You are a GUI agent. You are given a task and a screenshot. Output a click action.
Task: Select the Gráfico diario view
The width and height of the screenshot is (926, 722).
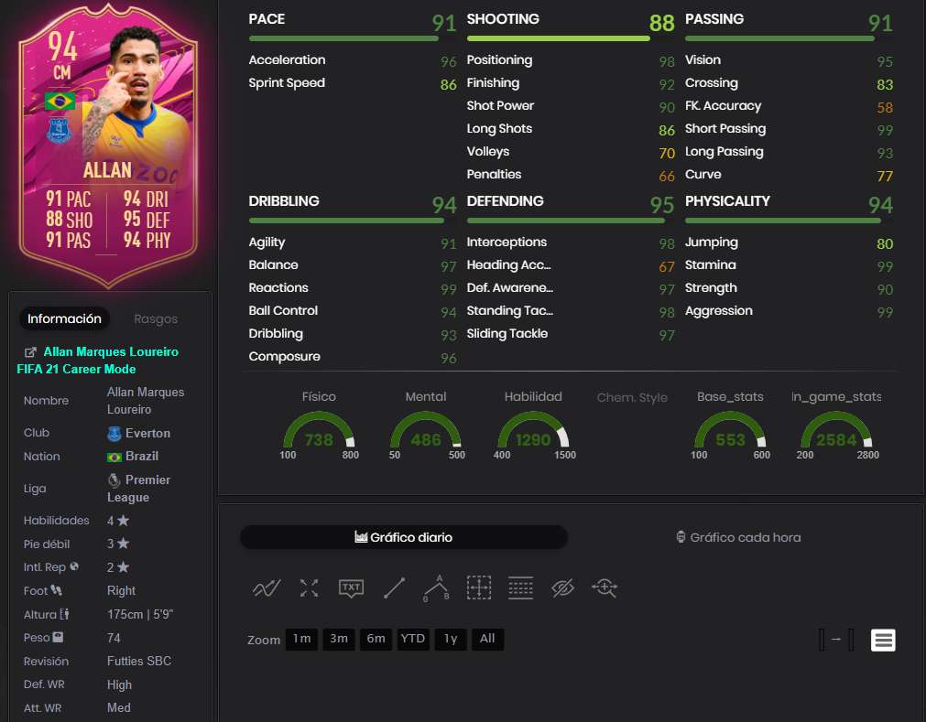click(x=403, y=537)
